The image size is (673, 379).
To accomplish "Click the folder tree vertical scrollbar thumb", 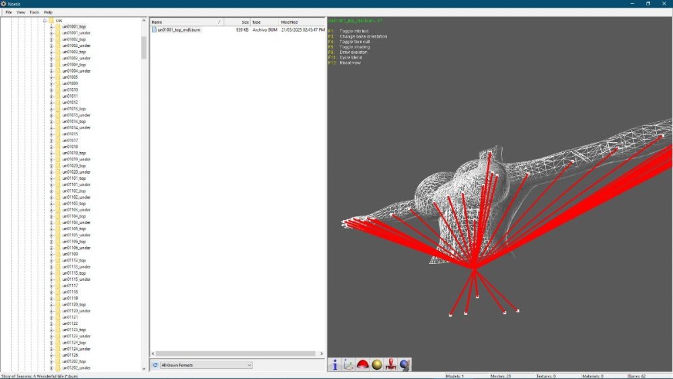I will pos(143,47).
